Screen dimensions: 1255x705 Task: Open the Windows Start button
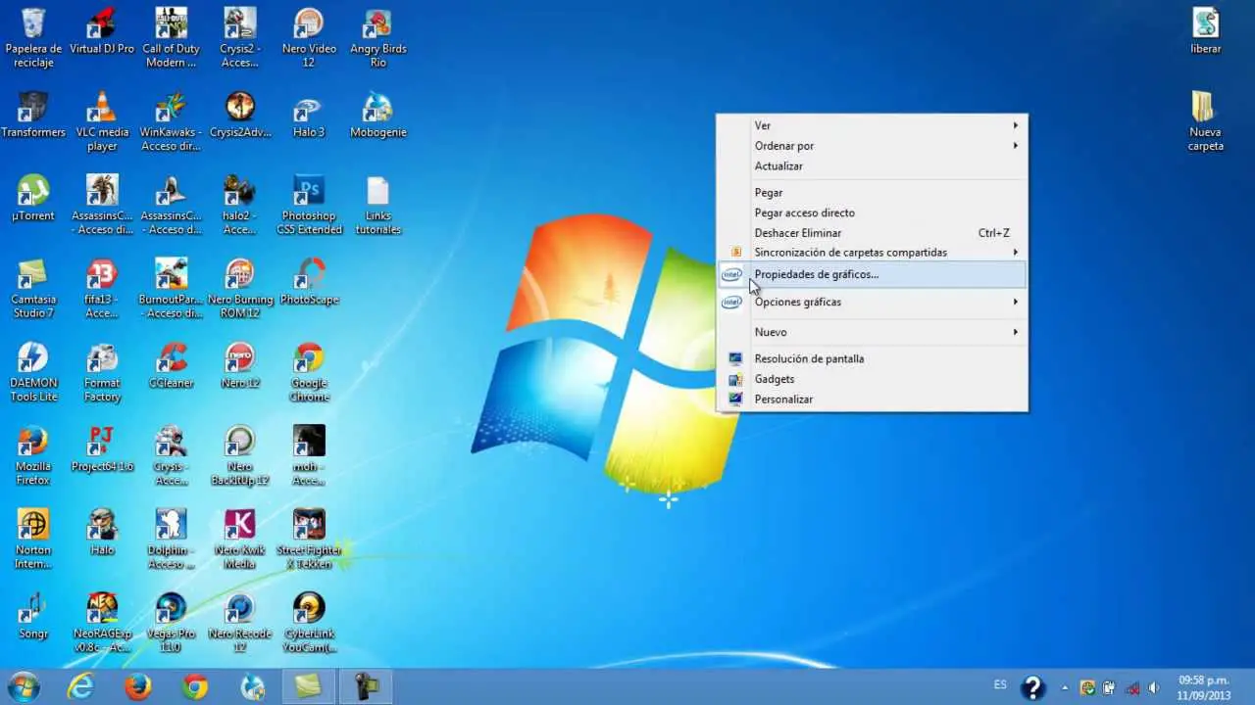click(23, 687)
